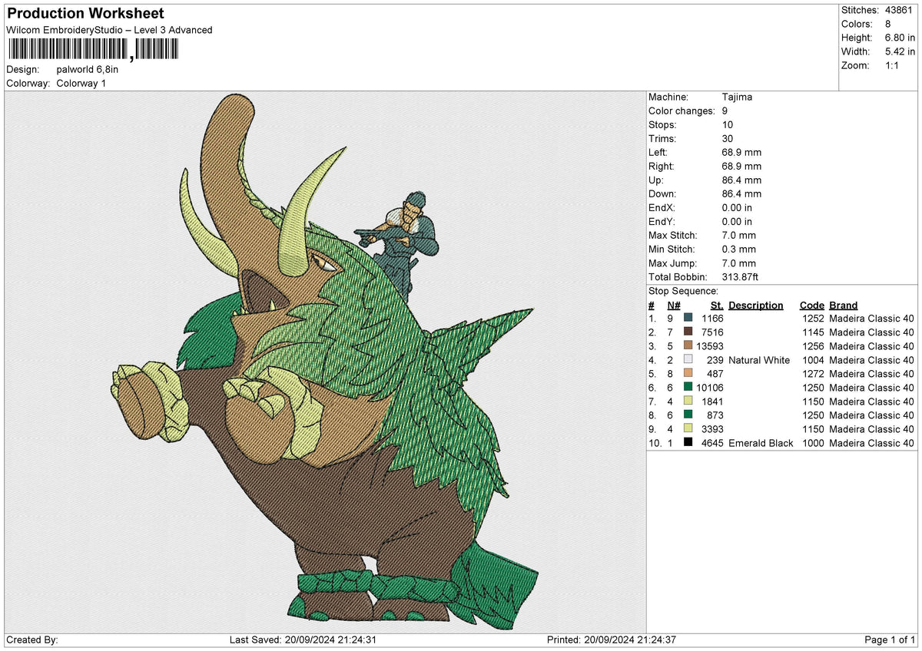Image resolution: width=922 pixels, height=651 pixels.
Task: Click the Natural White swatch in row 4
Action: [688, 360]
